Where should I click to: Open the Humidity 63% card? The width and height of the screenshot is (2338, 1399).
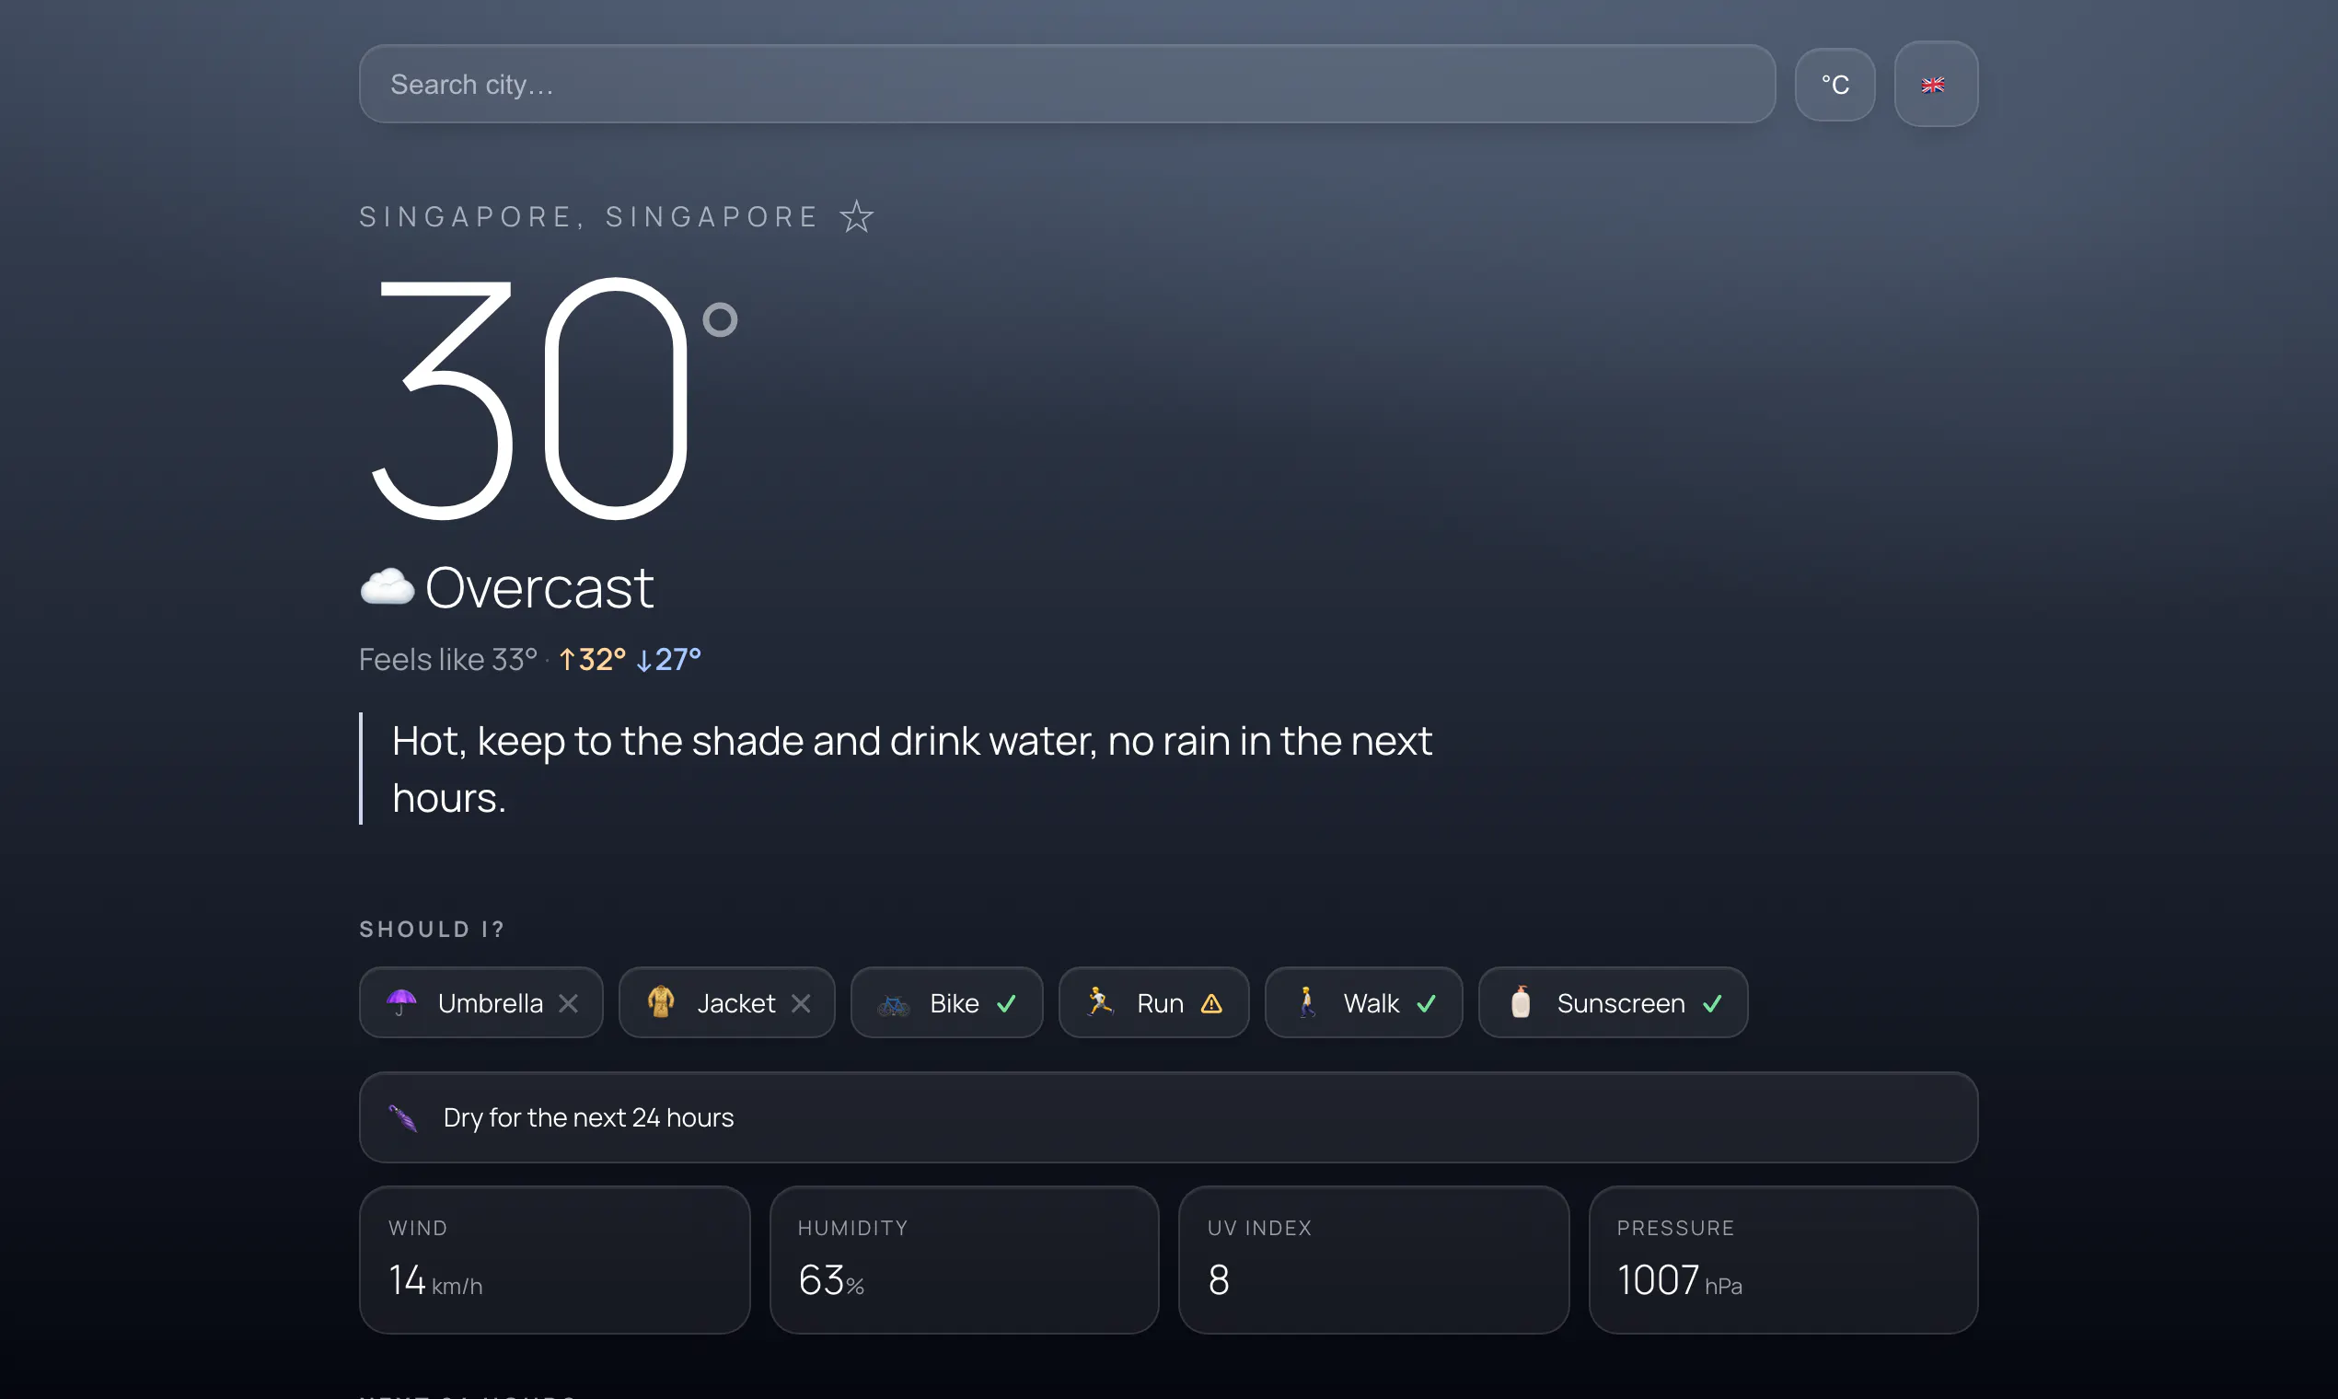click(x=964, y=1259)
